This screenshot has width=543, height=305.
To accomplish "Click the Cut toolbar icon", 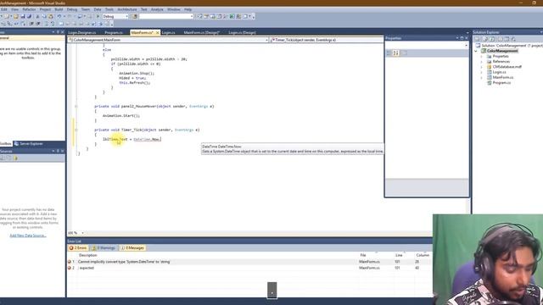I will [x=37, y=16].
